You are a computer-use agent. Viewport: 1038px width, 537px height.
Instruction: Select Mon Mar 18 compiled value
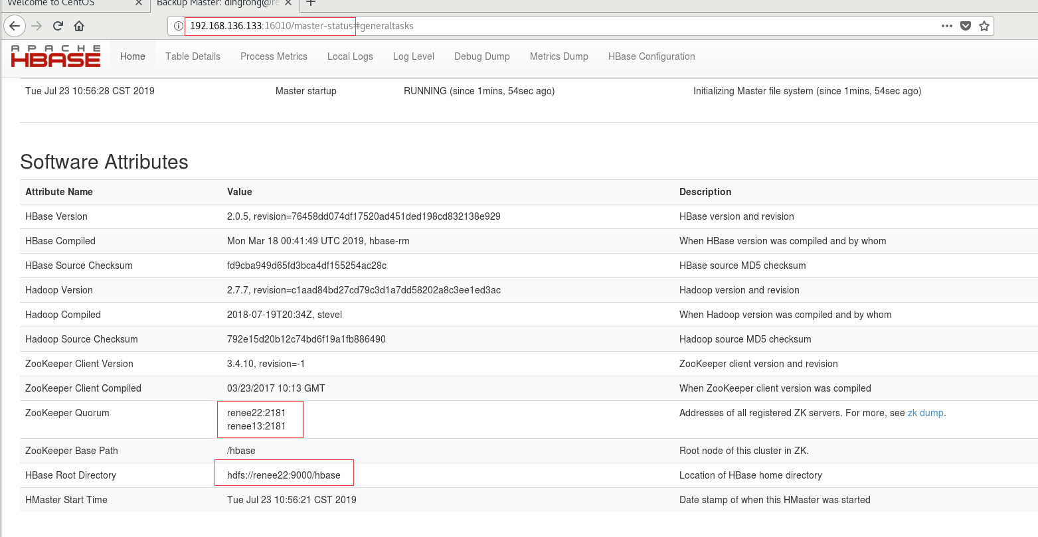(318, 241)
